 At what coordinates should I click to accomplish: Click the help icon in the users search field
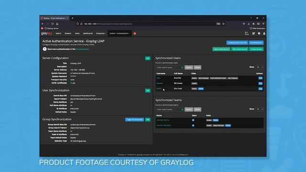pyautogui.click(x=182, y=67)
